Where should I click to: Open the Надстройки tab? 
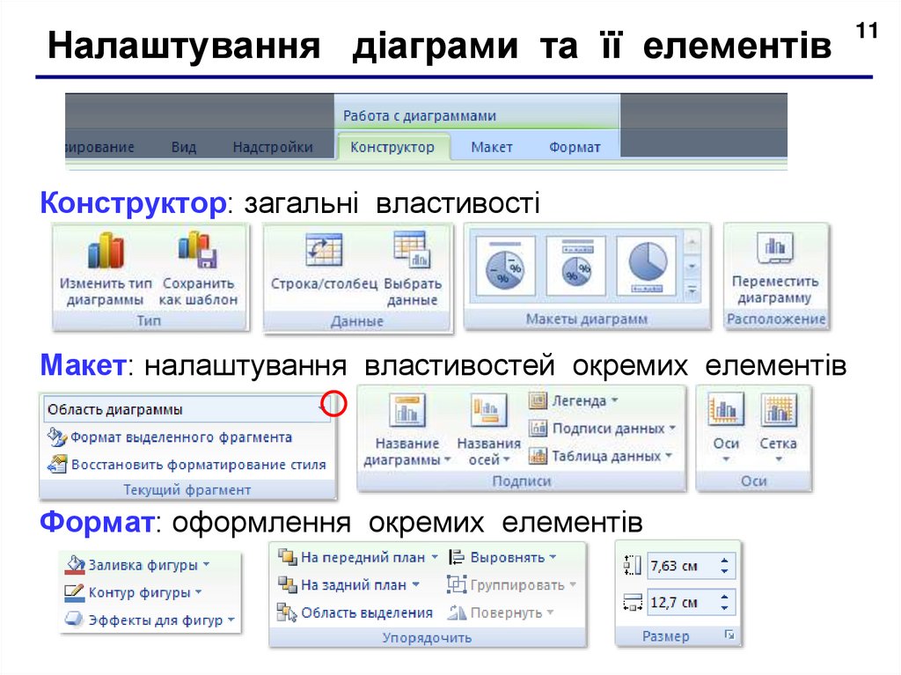click(x=273, y=147)
